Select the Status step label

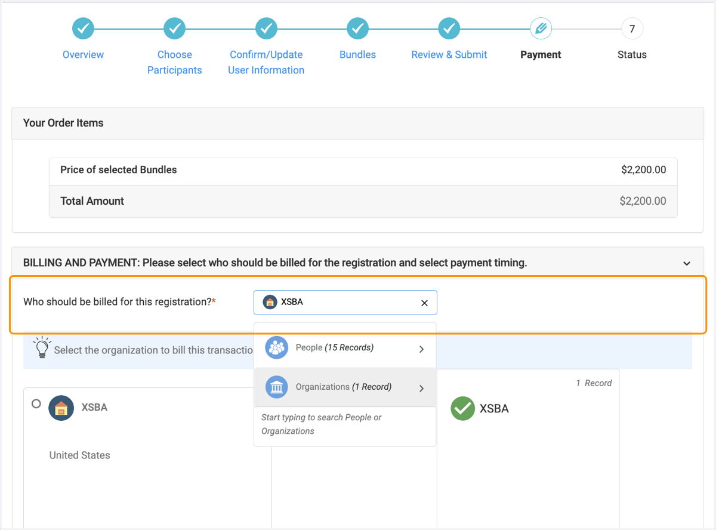(x=632, y=54)
